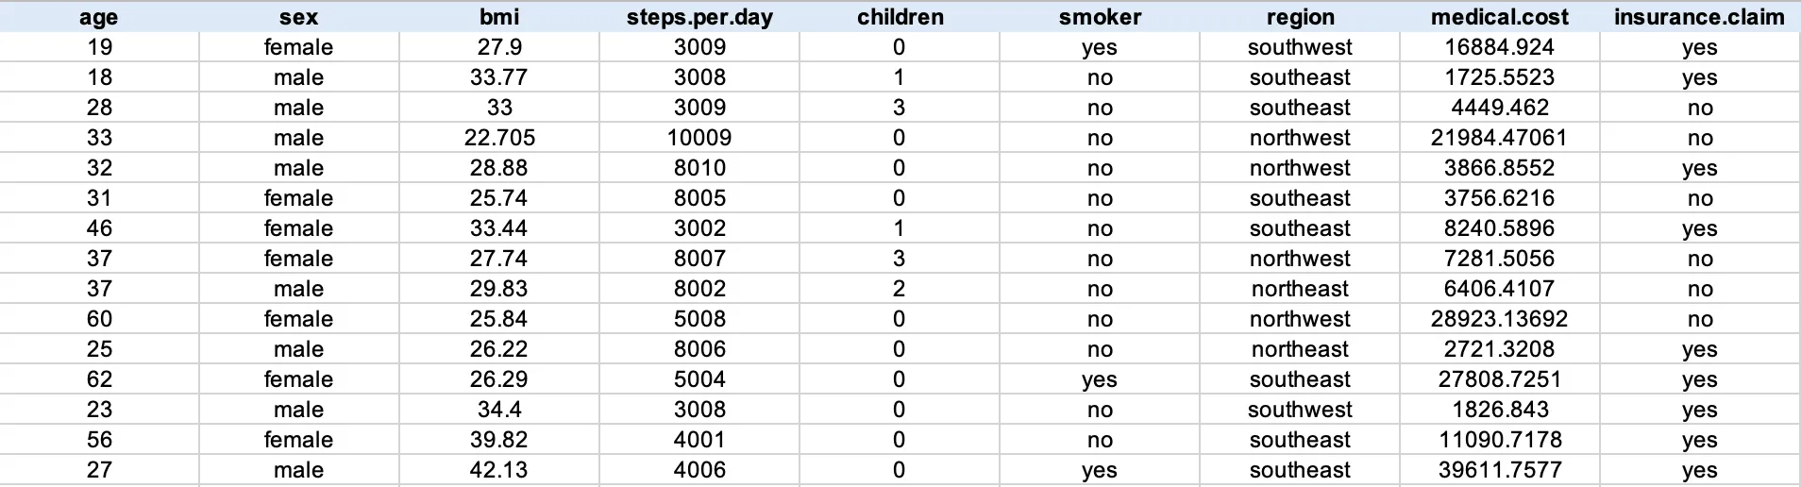1801x487 pixels.
Task: Select the steps.per.day column header
Action: point(699,17)
